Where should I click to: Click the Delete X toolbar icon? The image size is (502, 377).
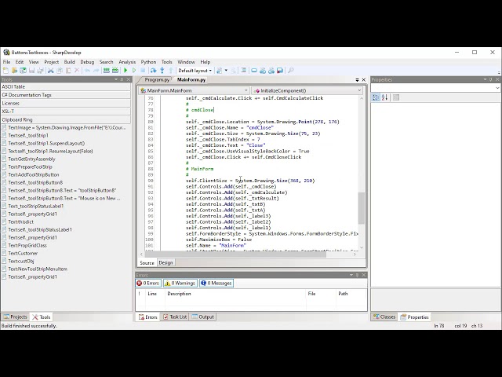click(77, 71)
